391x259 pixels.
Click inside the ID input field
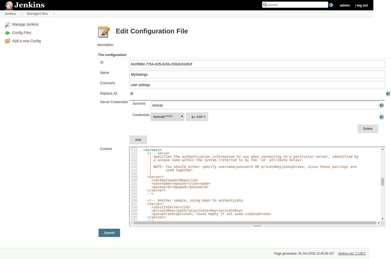tap(257, 64)
